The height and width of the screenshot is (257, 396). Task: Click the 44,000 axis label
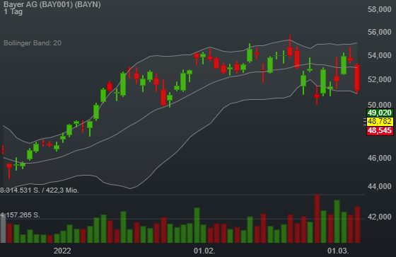pos(380,186)
